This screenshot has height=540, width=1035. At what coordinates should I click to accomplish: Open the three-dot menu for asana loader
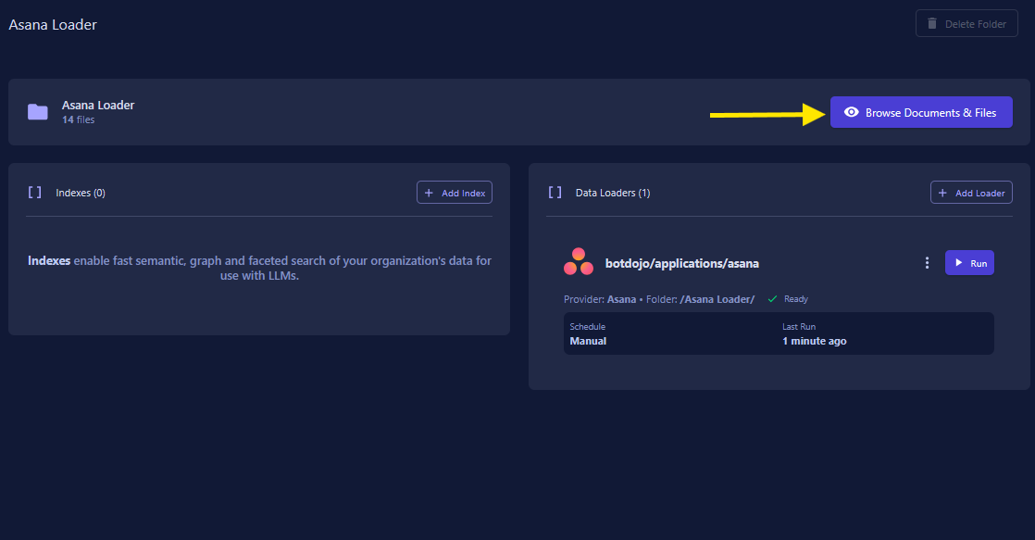click(927, 263)
